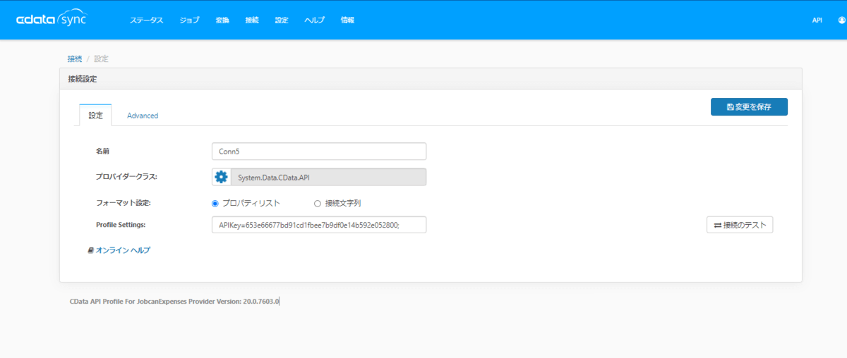Screen dimensions: 847x358
Task: Click the フォーマット設定 label
Action: (124, 203)
